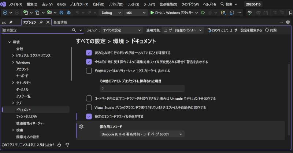Image resolution: width=293 pixels, height=153 pixels.
Task: Click the すべての設定 breadcrumb link
Action: (91, 41)
